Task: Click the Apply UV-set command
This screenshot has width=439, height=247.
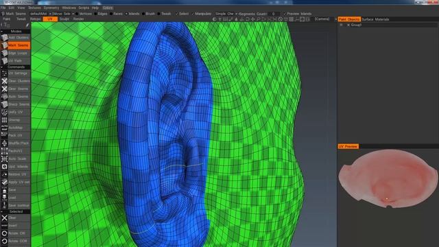Action: coord(15,182)
